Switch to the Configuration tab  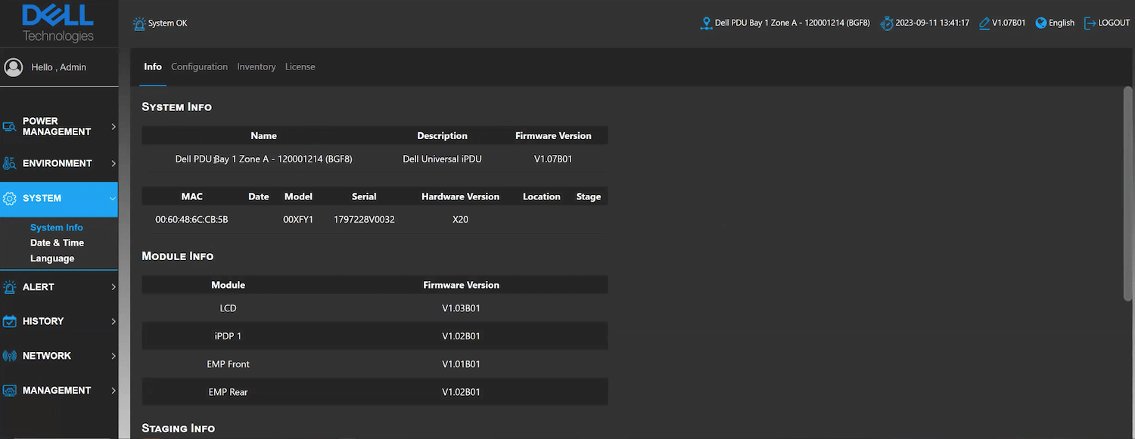click(199, 66)
